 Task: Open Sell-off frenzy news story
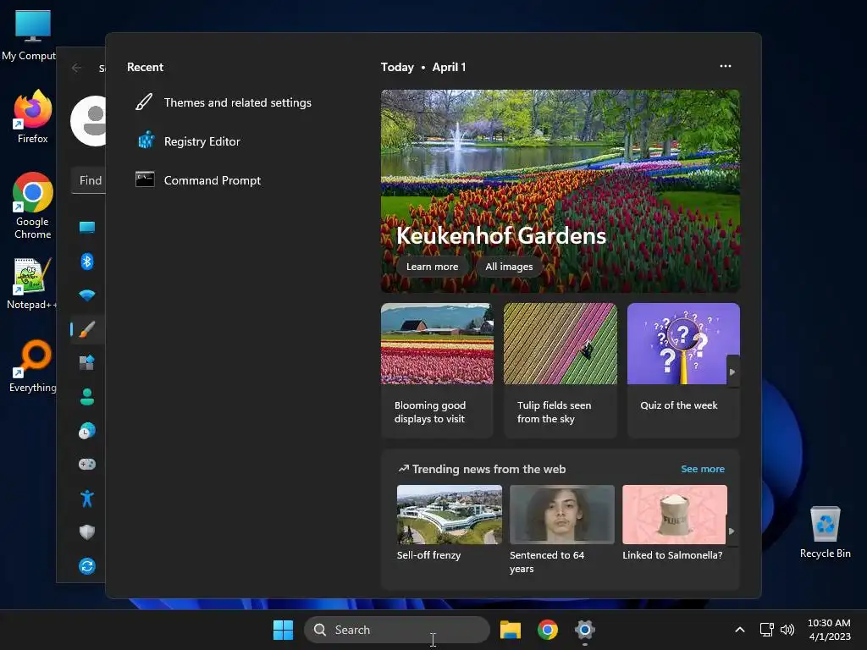click(x=449, y=523)
